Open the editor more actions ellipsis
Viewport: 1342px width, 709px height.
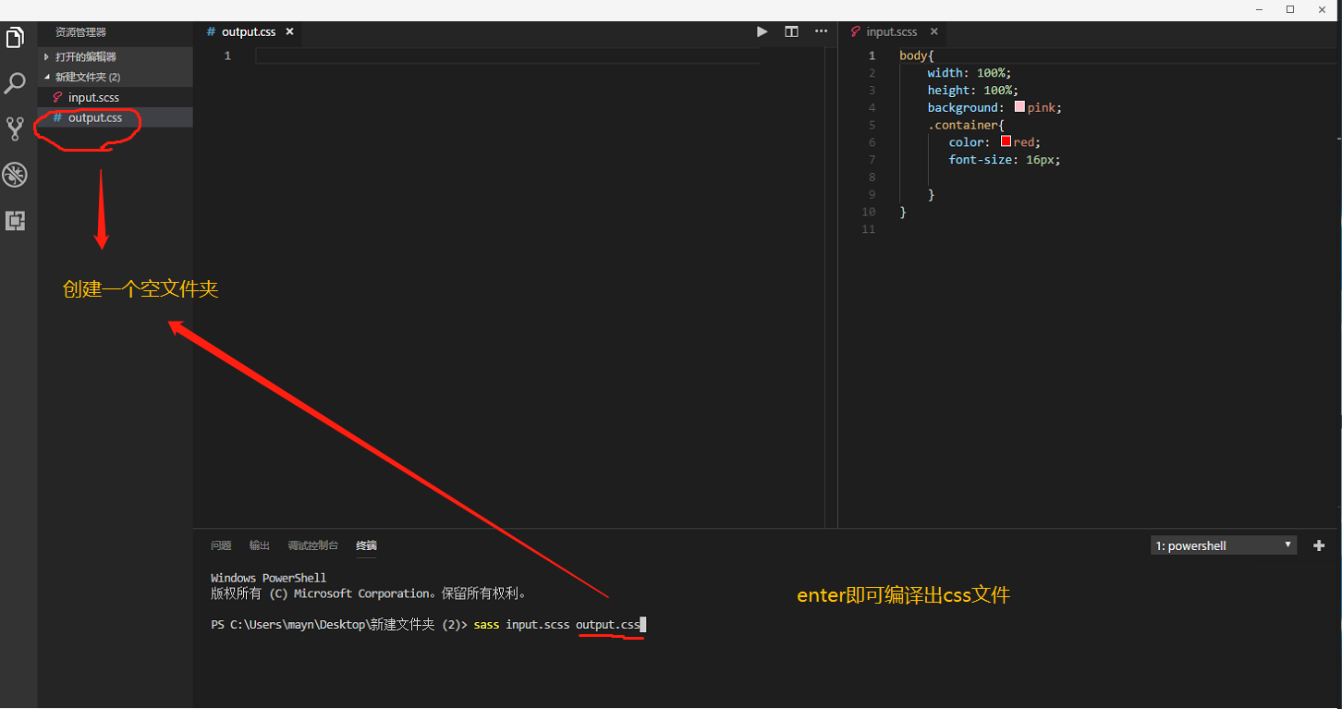(821, 31)
